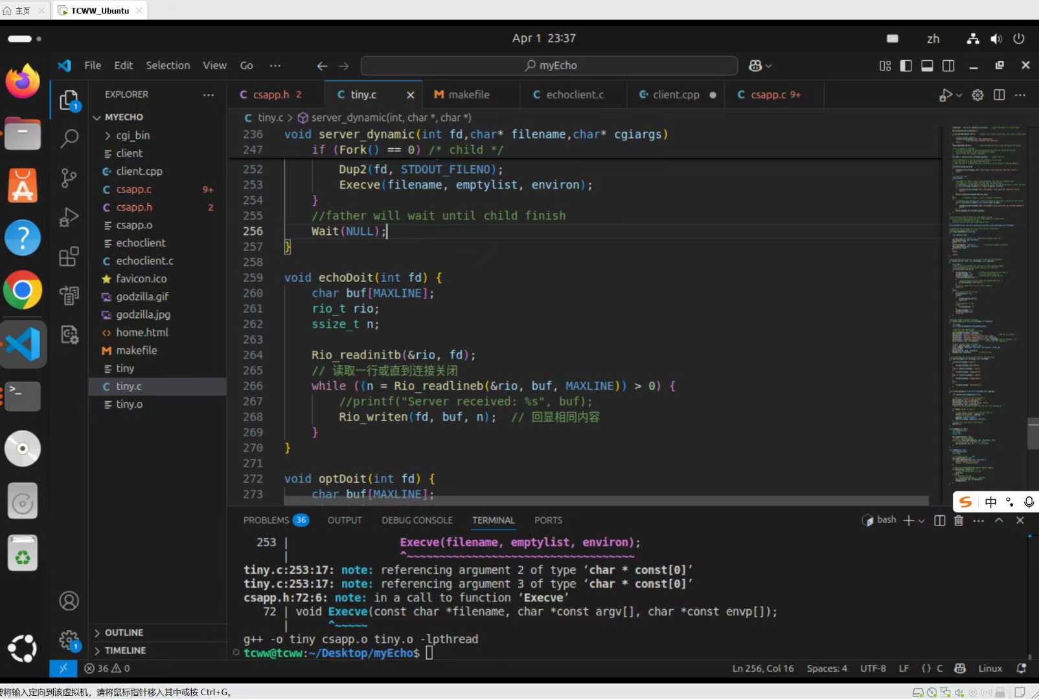Click Ln 256, Col 16 in status bar

point(763,669)
